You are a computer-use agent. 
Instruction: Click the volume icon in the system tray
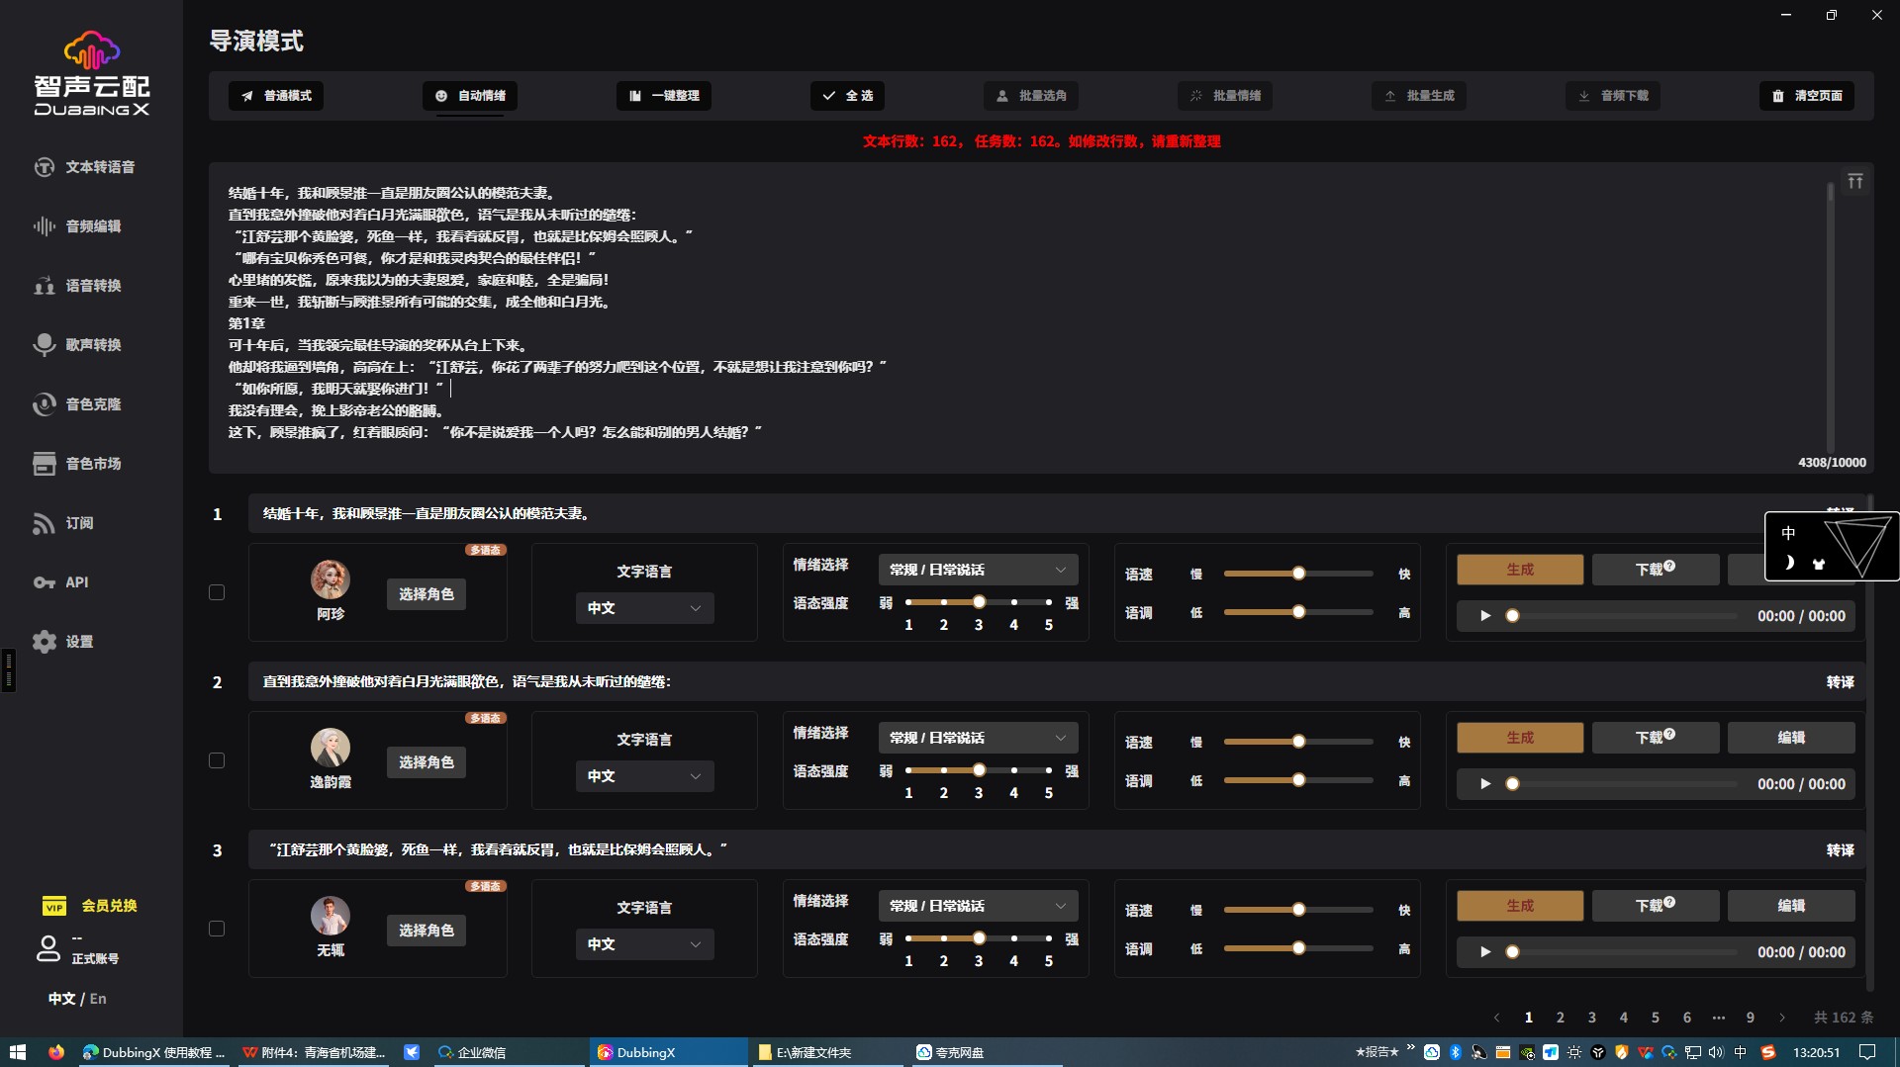pos(1716,1052)
